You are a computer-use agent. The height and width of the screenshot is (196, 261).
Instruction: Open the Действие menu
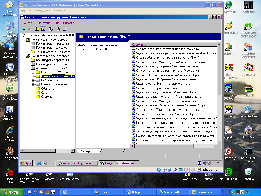(44, 23)
